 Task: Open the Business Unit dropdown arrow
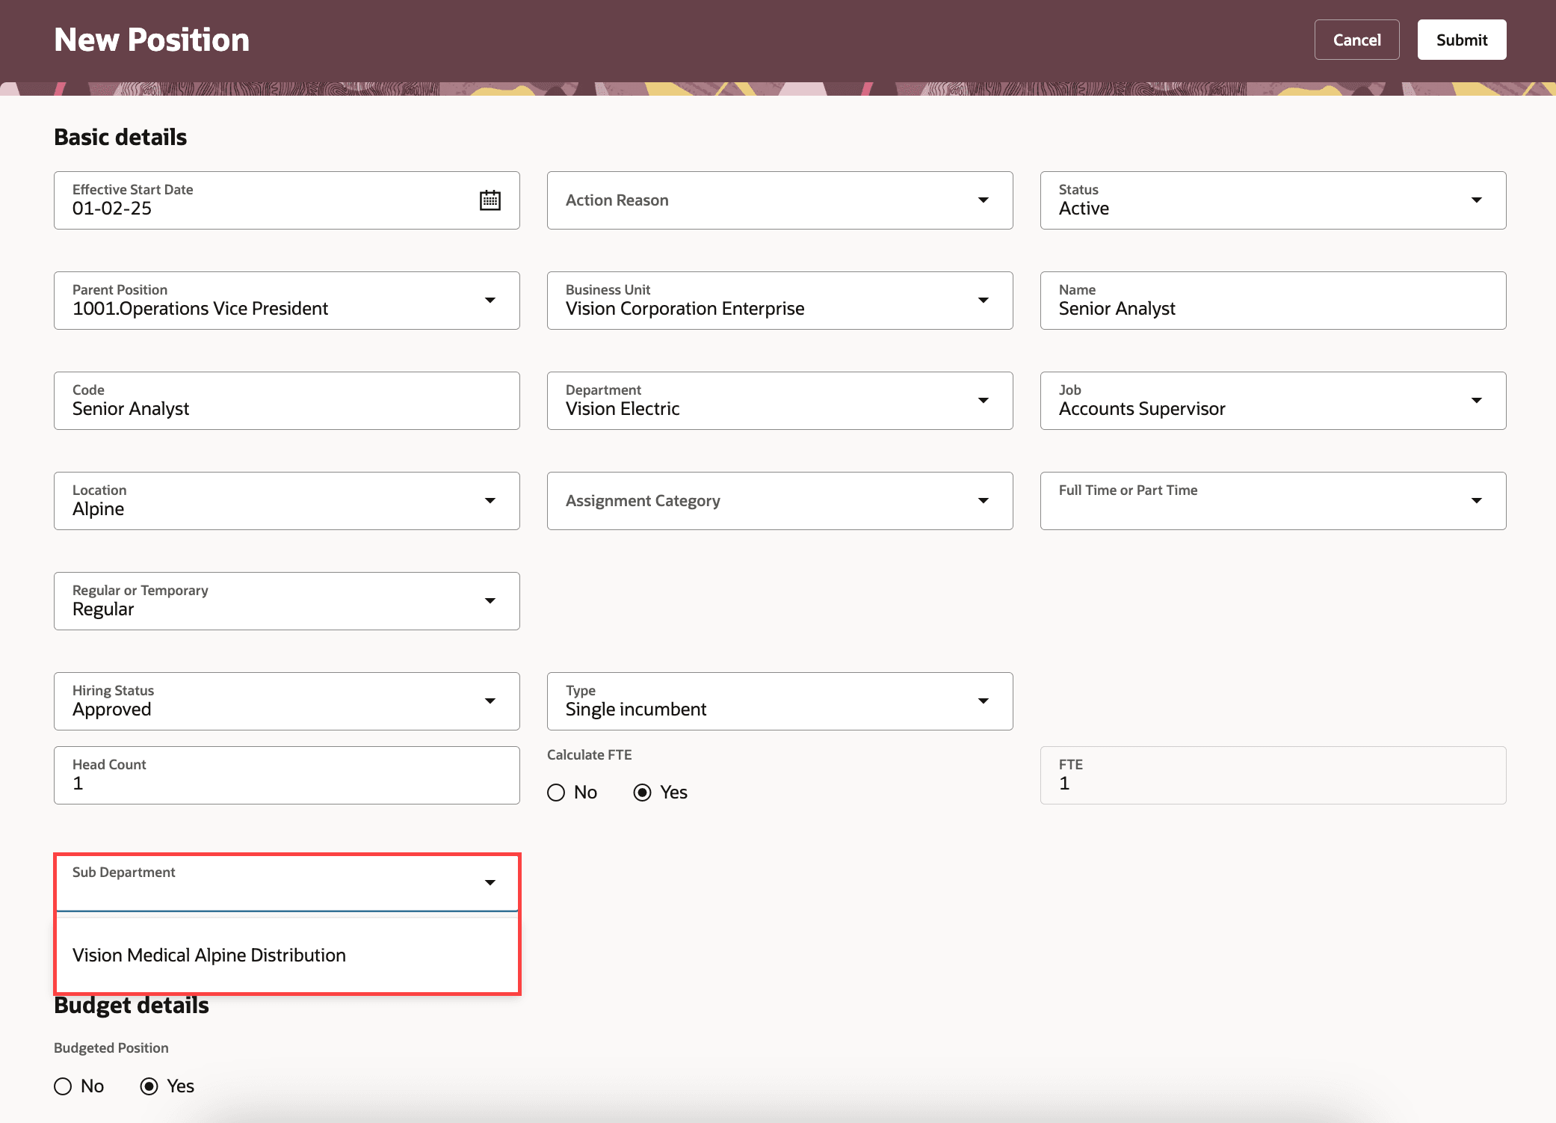[x=983, y=301]
